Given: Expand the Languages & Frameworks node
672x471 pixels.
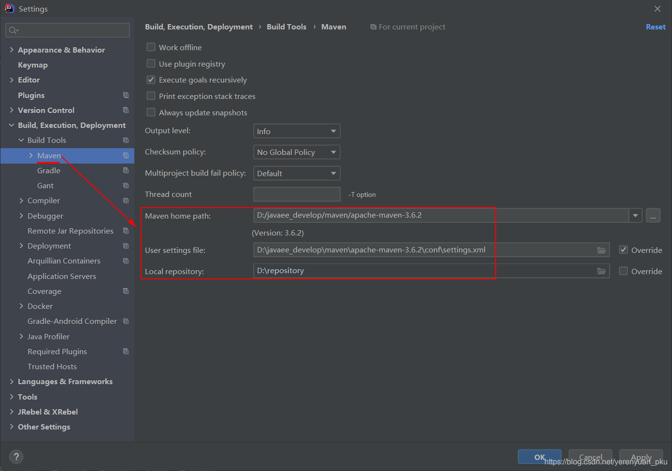Looking at the screenshot, I should coord(12,381).
